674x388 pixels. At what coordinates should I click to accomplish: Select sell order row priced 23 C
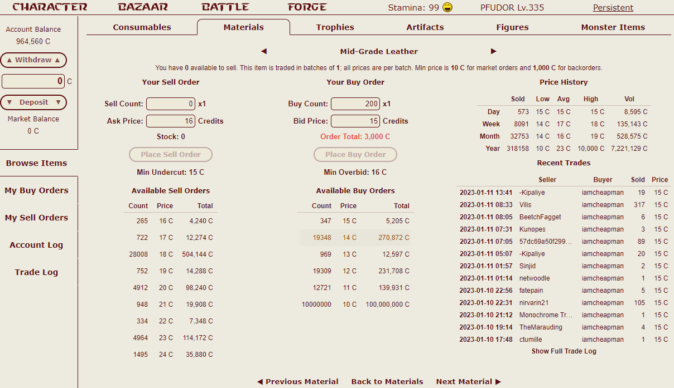pyautogui.click(x=171, y=338)
